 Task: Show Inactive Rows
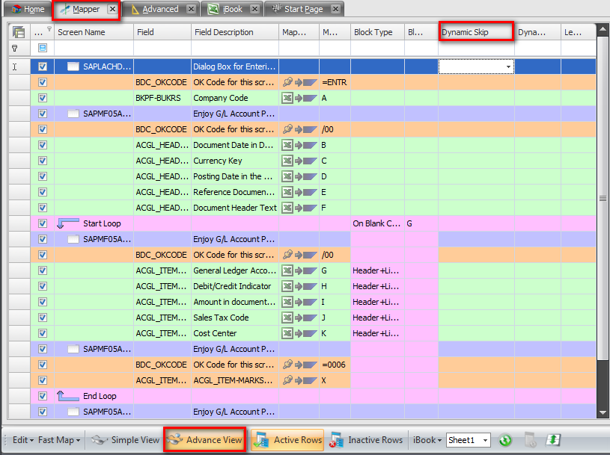(367, 440)
